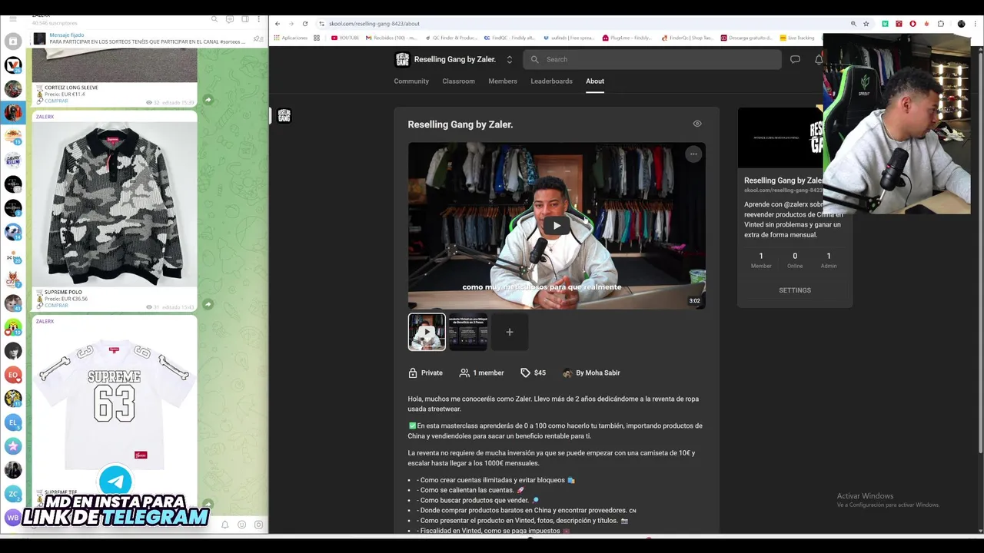Open the star avatar chat in Telegram
The height and width of the screenshot is (553, 984).
[x=13, y=445]
